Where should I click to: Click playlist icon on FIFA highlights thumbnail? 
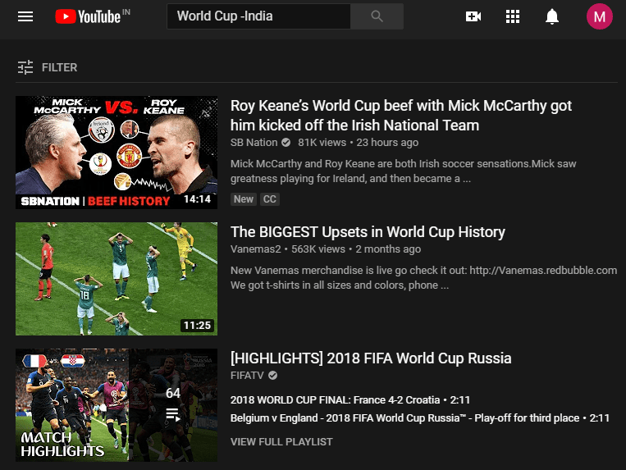point(173,415)
